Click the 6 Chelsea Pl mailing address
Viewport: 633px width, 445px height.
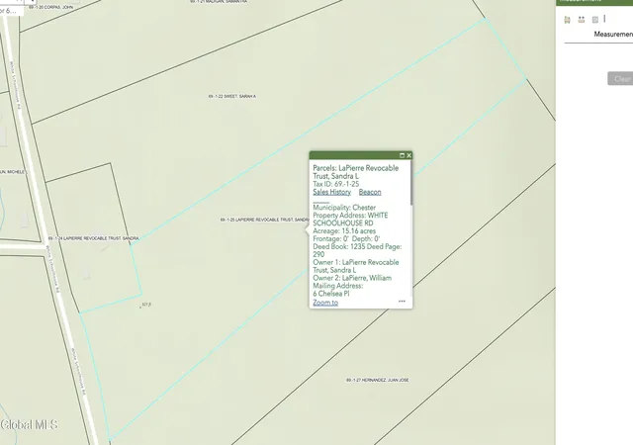(x=331, y=294)
